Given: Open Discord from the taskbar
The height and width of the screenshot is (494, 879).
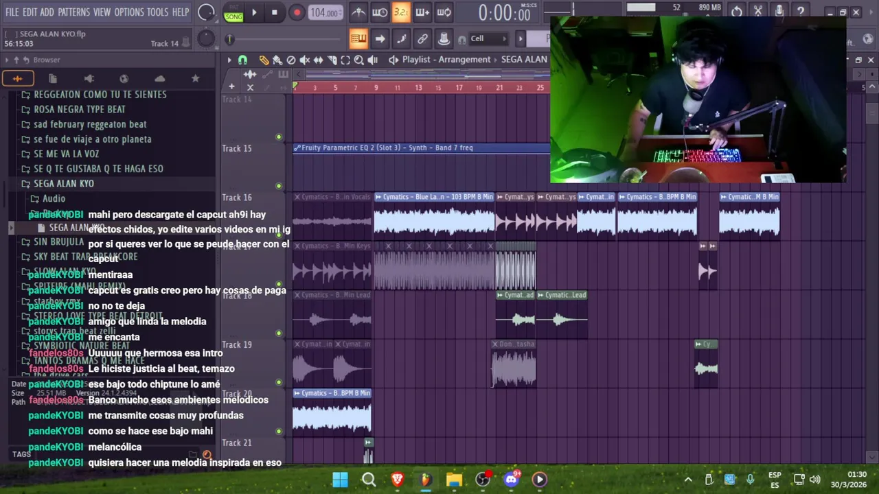Looking at the screenshot, I should [511, 480].
